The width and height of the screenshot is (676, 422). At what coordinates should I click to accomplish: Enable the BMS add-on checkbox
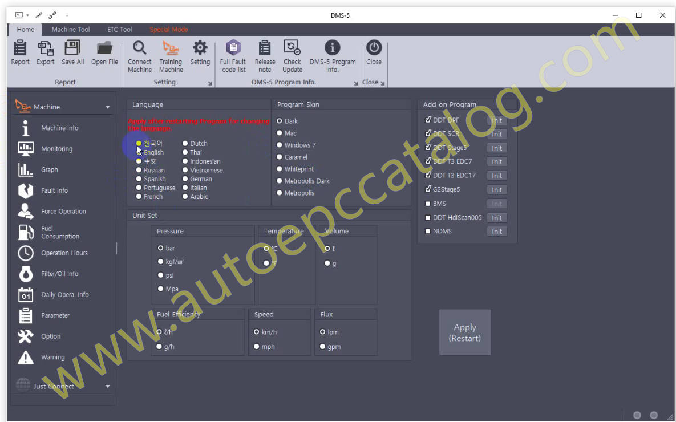(428, 204)
